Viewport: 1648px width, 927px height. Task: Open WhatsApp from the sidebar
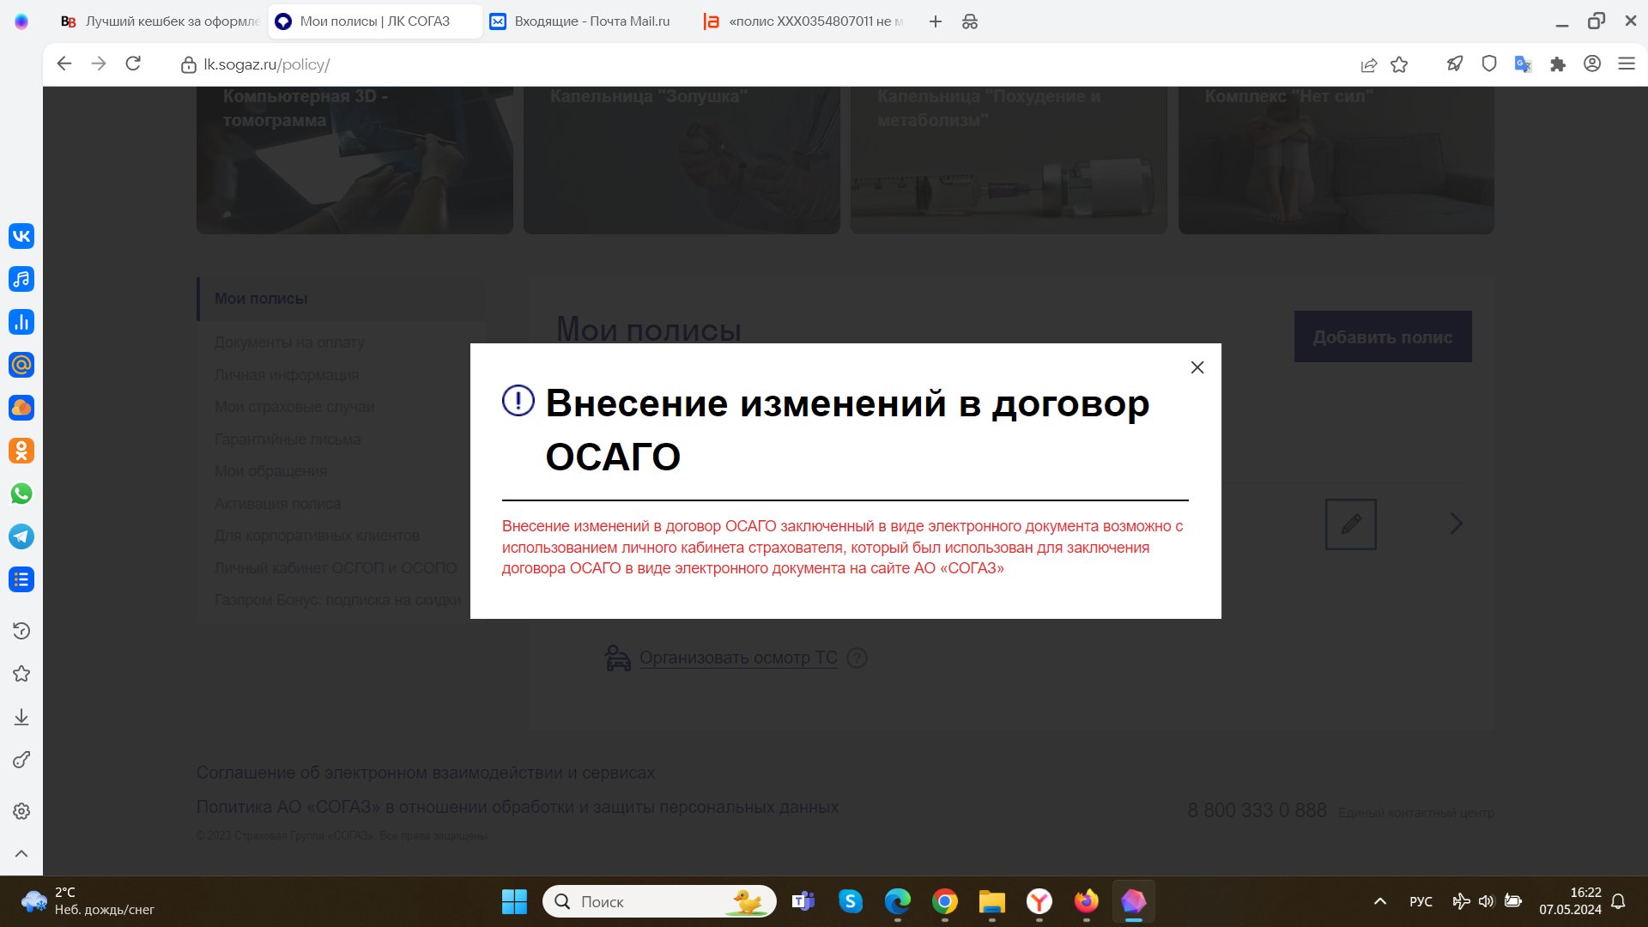[21, 494]
